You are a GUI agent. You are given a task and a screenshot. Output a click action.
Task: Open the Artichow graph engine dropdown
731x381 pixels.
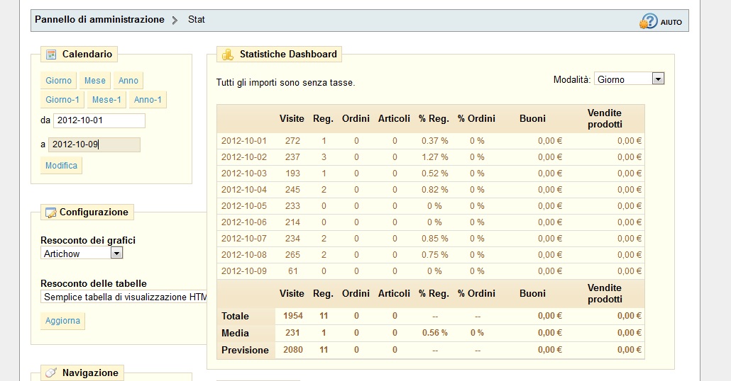point(82,254)
